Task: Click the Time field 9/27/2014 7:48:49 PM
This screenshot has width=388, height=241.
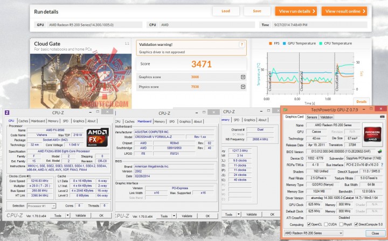Action: (x=320, y=25)
